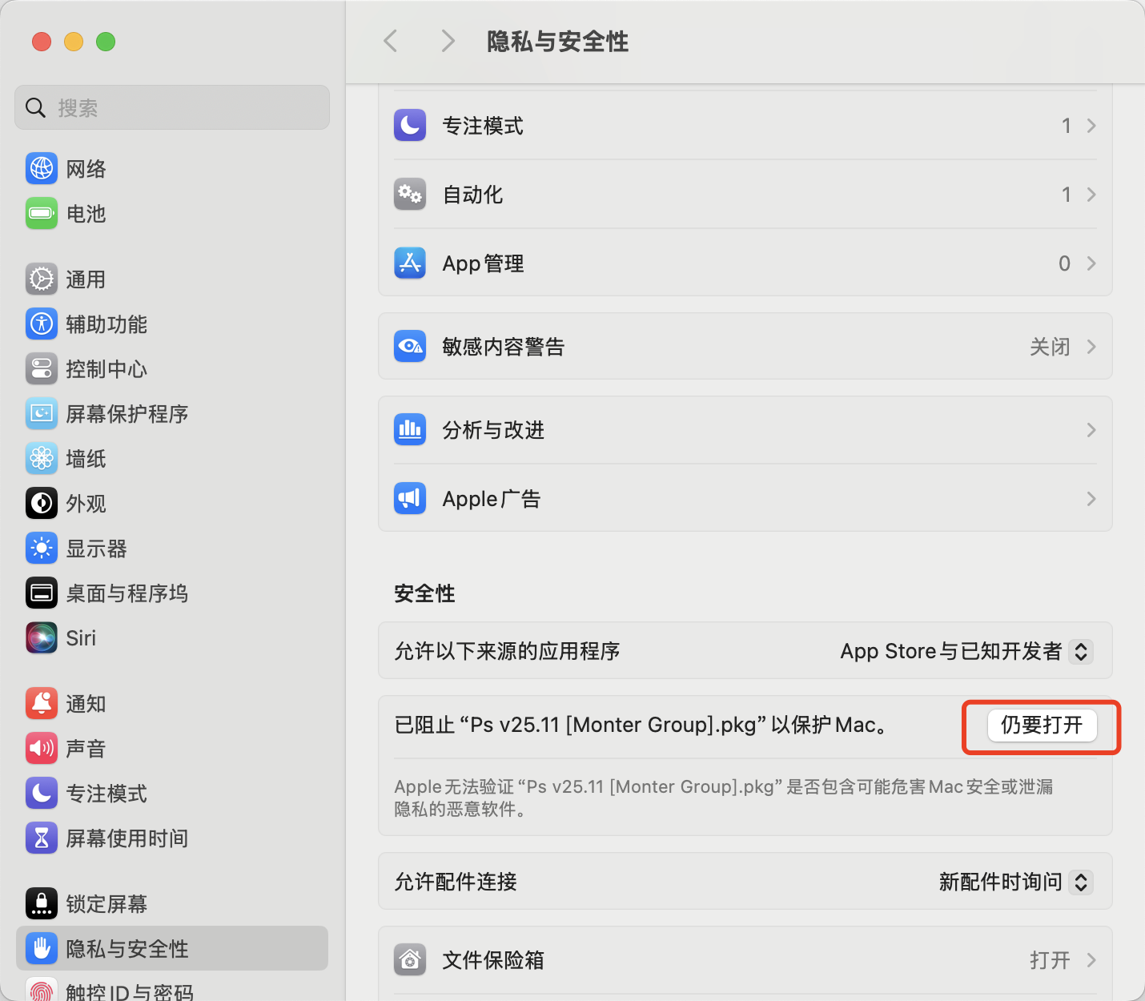
Task: Expand the 文件保险箱 row chevron
Action: pos(1091,960)
